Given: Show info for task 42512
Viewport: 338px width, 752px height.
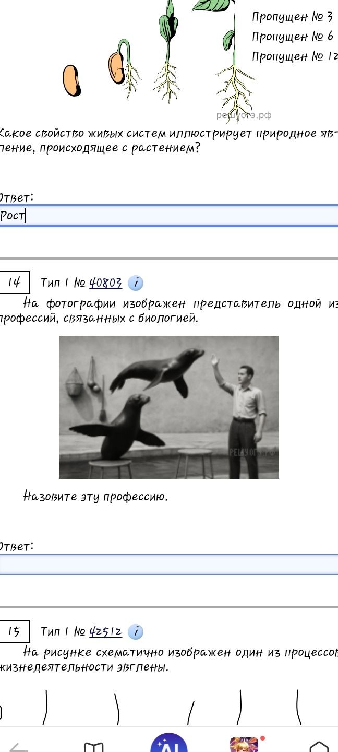Looking at the screenshot, I should click(136, 632).
